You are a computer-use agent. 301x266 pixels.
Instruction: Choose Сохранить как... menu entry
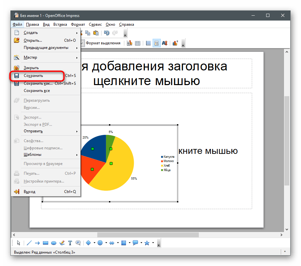pos(38,83)
